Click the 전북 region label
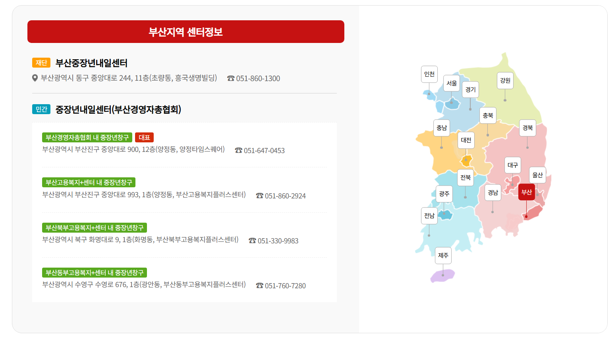The height and width of the screenshot is (338, 616). click(x=465, y=178)
